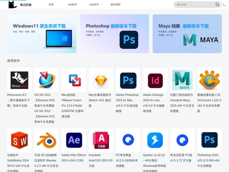This screenshot has height=172, width=229.
Task: Open the Photoshop 2024 便携版 icon
Action: point(210,140)
